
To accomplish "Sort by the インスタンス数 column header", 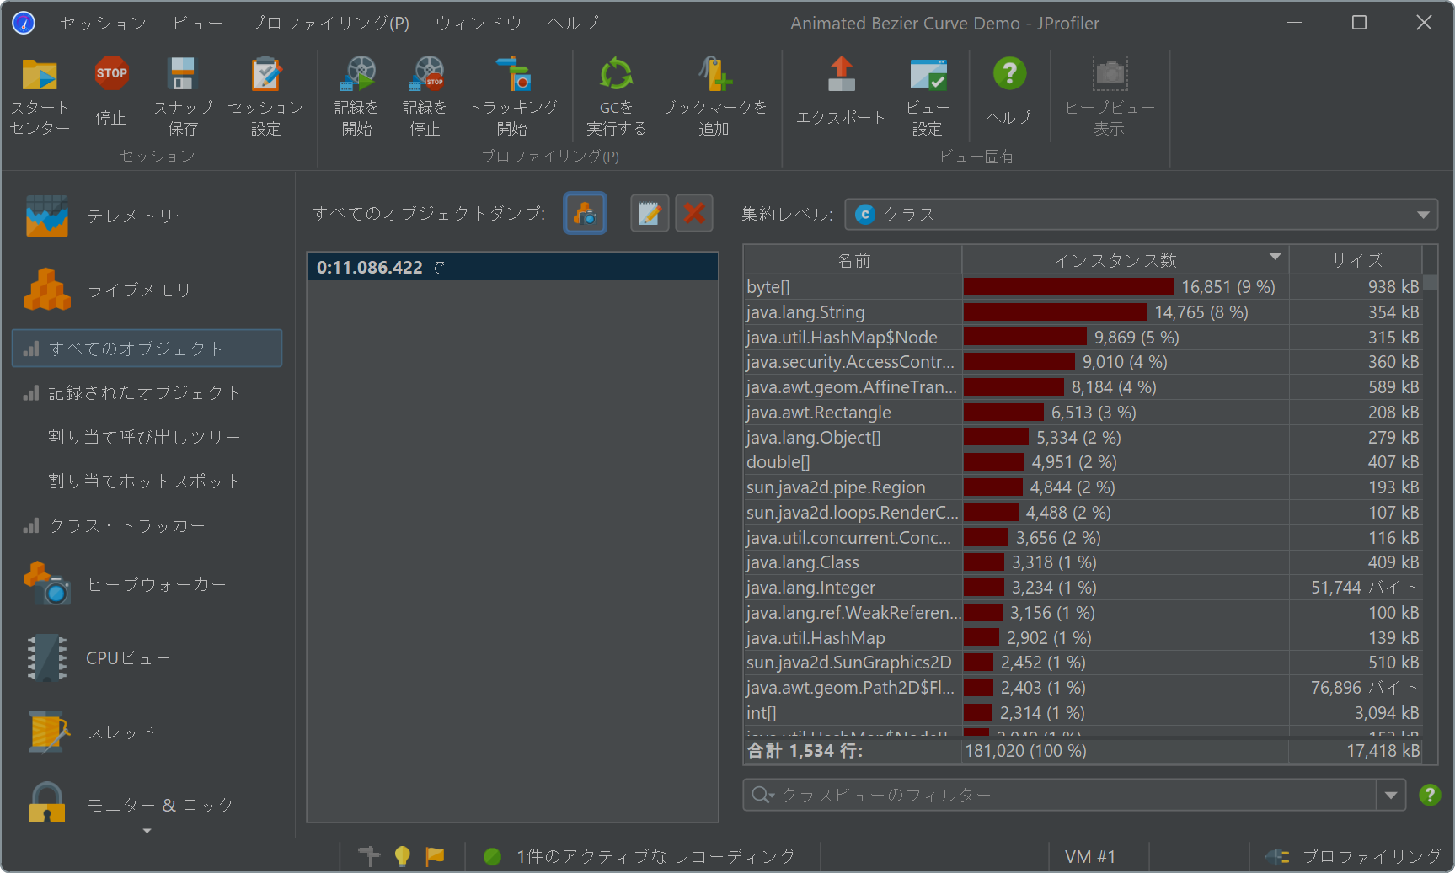I will pyautogui.click(x=1125, y=260).
